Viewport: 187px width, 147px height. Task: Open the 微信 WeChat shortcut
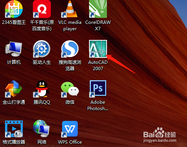point(70,89)
